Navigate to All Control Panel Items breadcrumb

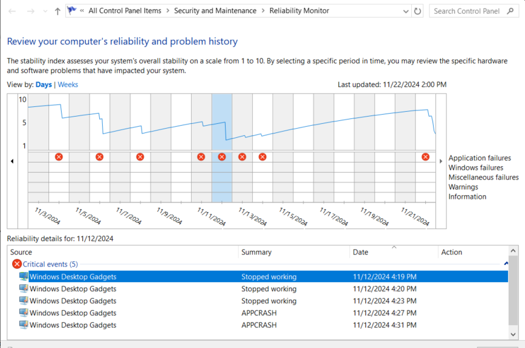pos(125,11)
